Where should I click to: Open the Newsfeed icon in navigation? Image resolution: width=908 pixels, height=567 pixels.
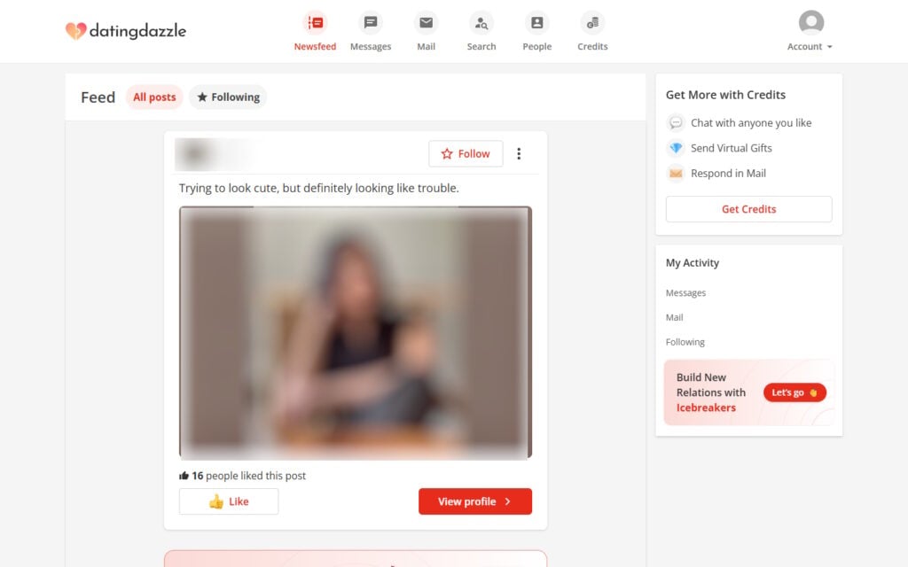pos(315,22)
